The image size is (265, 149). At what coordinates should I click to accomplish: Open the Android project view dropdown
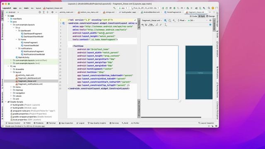click(x=12, y=12)
